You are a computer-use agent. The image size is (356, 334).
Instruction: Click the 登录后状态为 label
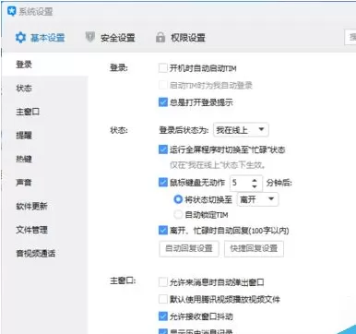tap(184, 130)
